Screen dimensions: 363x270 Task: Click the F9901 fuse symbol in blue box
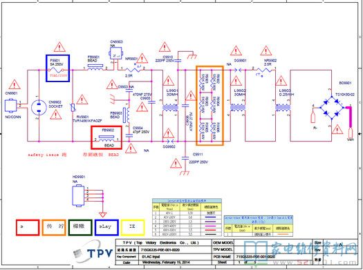(x=57, y=70)
